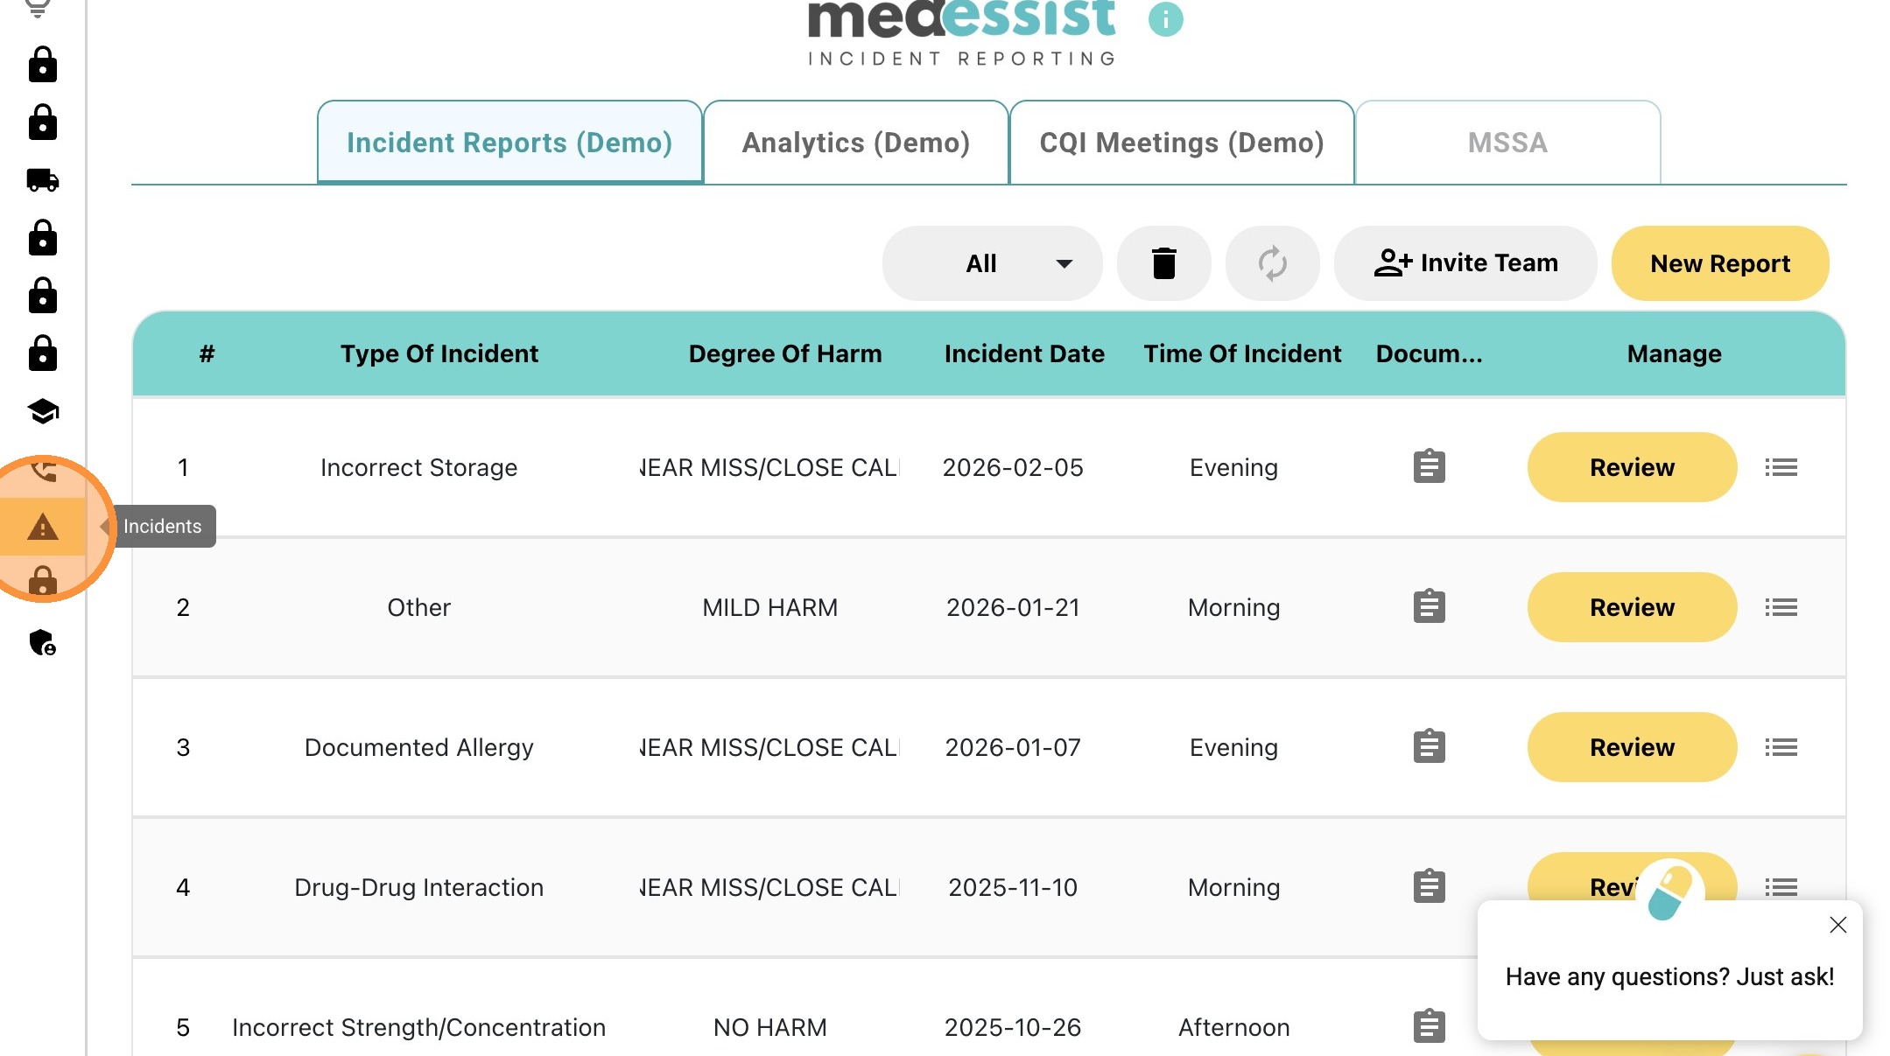Image resolution: width=1890 pixels, height=1056 pixels.
Task: Open list menu icon for incident 2
Action: tap(1781, 607)
